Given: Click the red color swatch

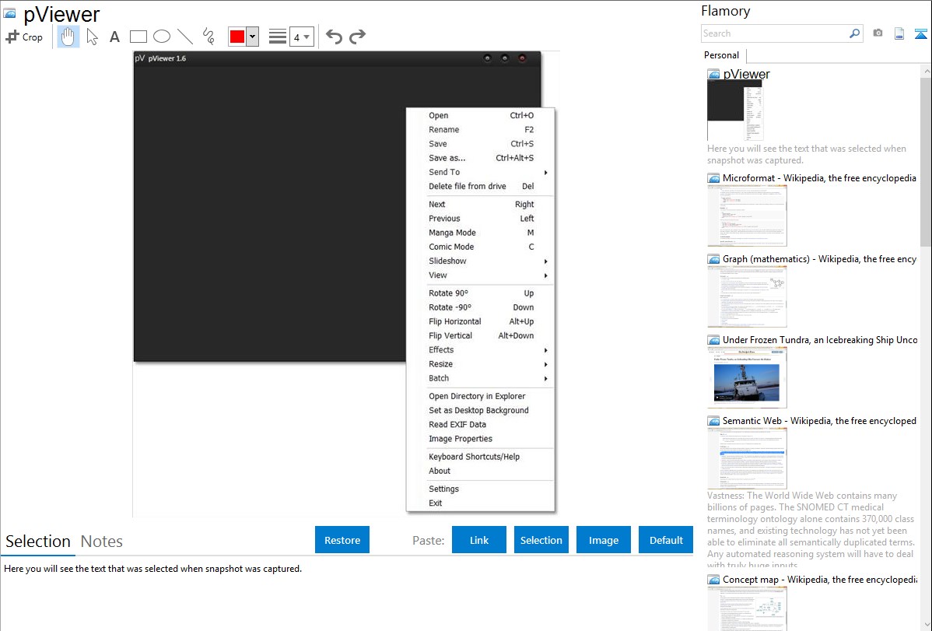Looking at the screenshot, I should [237, 37].
